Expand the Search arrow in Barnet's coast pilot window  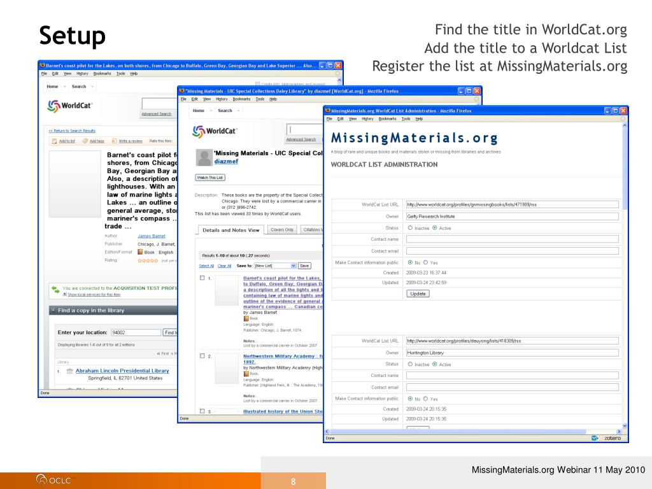coord(92,87)
